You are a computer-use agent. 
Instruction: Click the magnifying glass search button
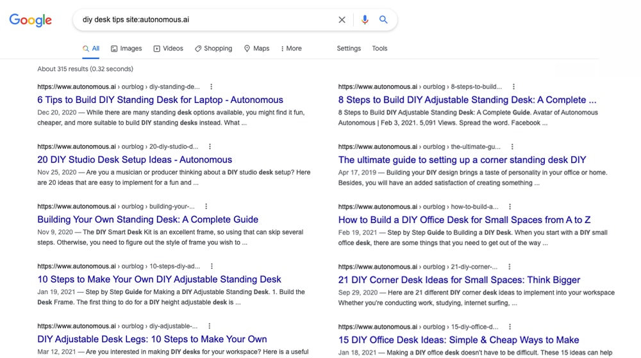[383, 20]
